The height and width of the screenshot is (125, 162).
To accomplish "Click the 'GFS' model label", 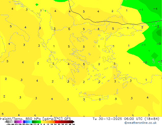I will [x=67, y=119].
